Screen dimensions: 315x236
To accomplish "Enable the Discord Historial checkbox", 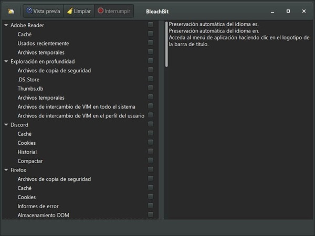I will point(151,151).
